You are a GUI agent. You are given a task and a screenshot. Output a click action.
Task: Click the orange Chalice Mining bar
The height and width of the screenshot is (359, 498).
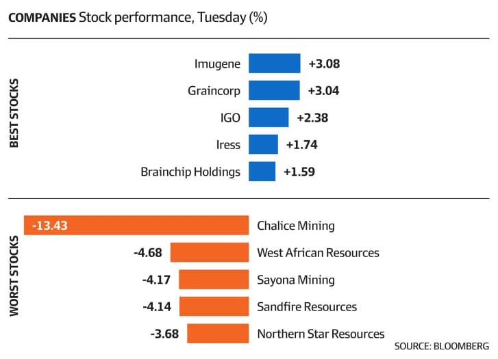[x=136, y=225]
